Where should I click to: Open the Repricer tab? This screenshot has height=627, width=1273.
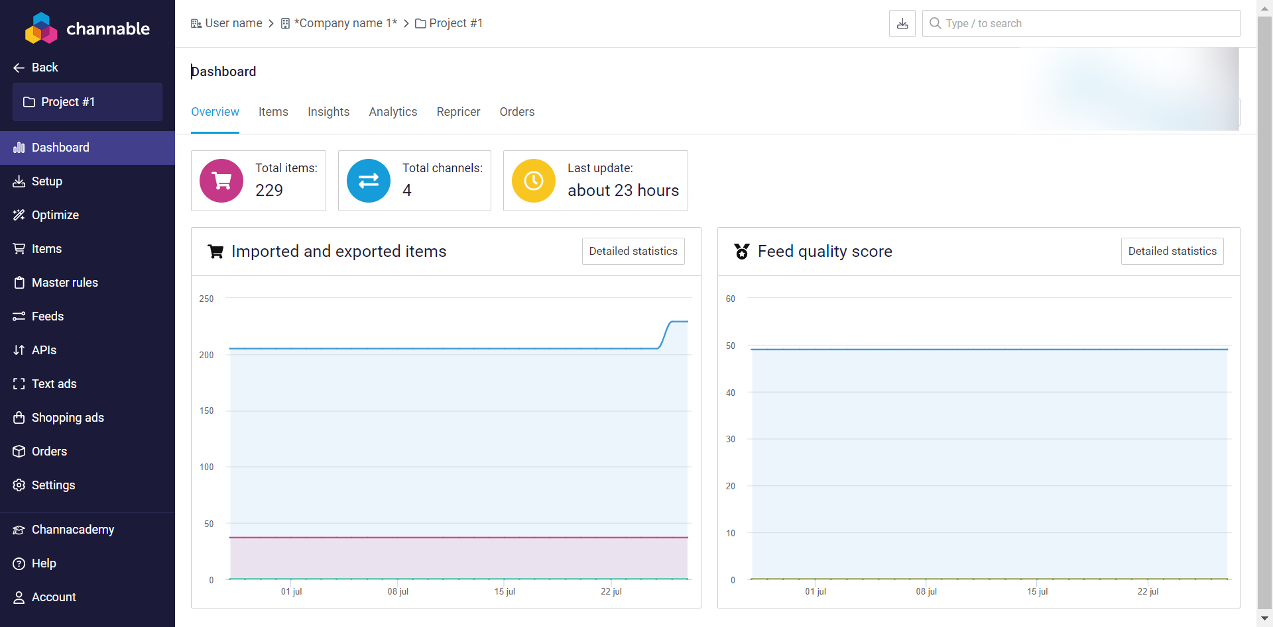point(458,112)
